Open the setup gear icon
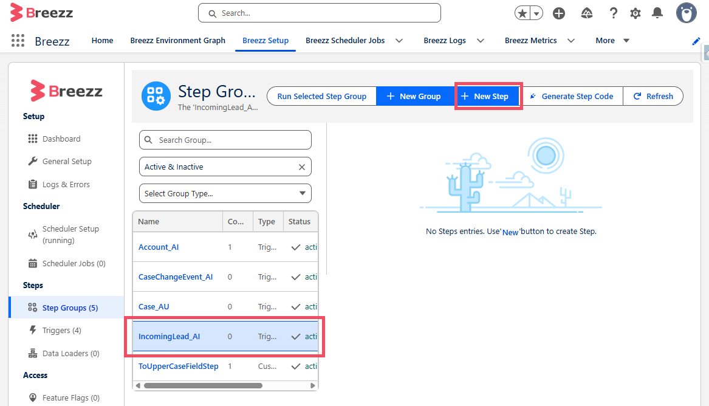709x406 pixels. click(635, 13)
